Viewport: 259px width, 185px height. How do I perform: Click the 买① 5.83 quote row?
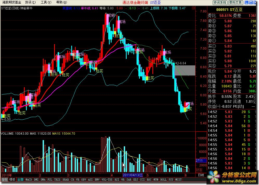pos(232,46)
